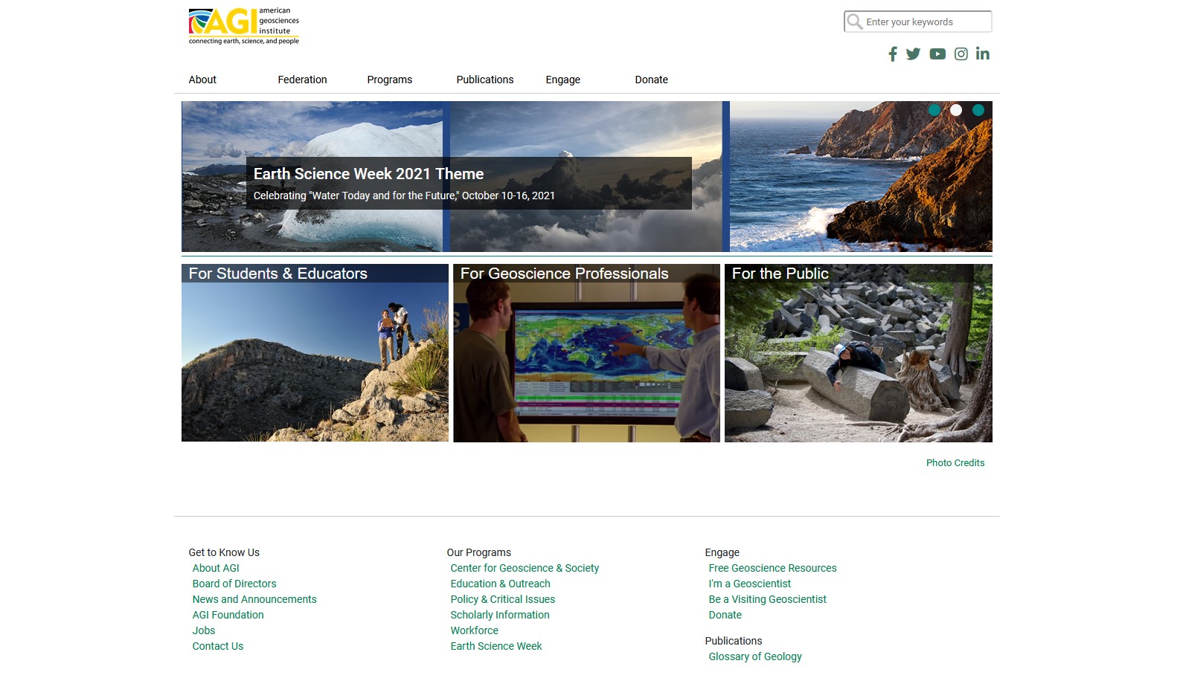Open the Board of Directors footer link

tap(234, 584)
